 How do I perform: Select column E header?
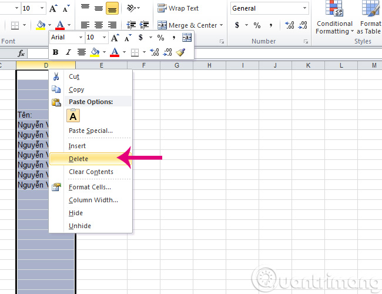(101, 65)
